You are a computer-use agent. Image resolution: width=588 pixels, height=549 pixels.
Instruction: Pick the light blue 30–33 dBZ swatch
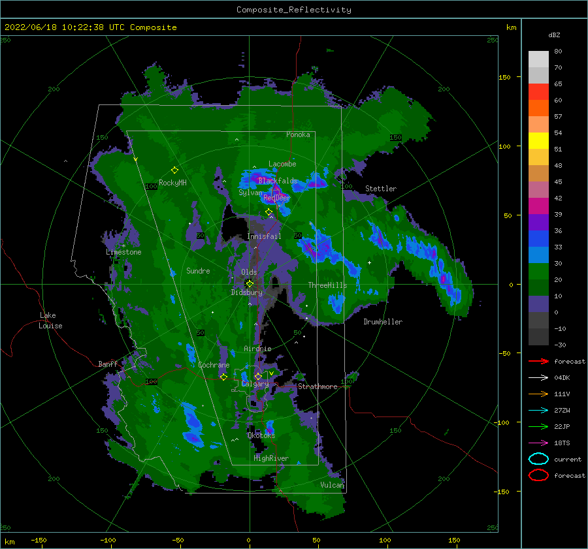pos(538,255)
